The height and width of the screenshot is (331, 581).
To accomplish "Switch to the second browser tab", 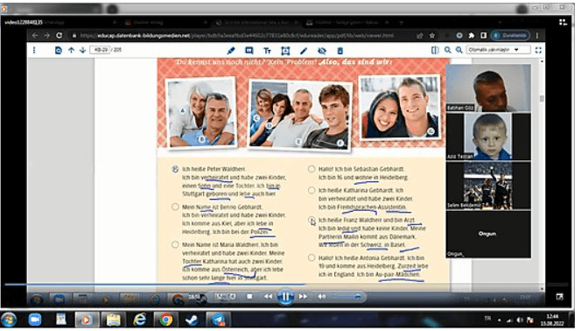I will 166,22.
